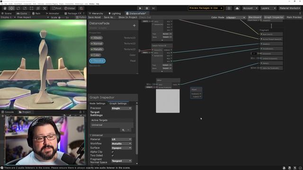Select the Scale tool

pyautogui.click(x=25, y=8)
